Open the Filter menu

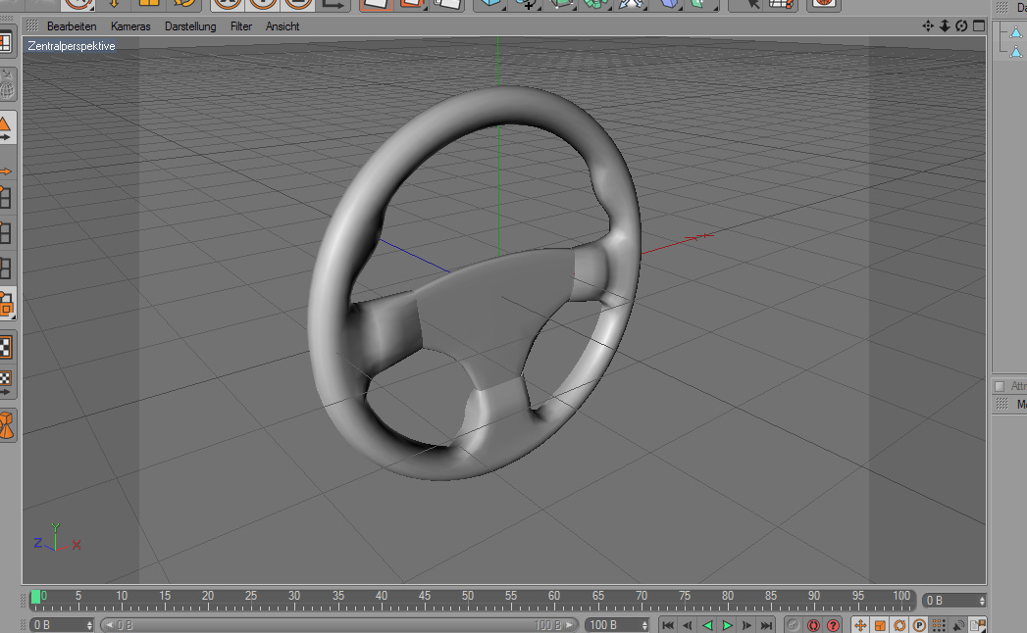241,26
